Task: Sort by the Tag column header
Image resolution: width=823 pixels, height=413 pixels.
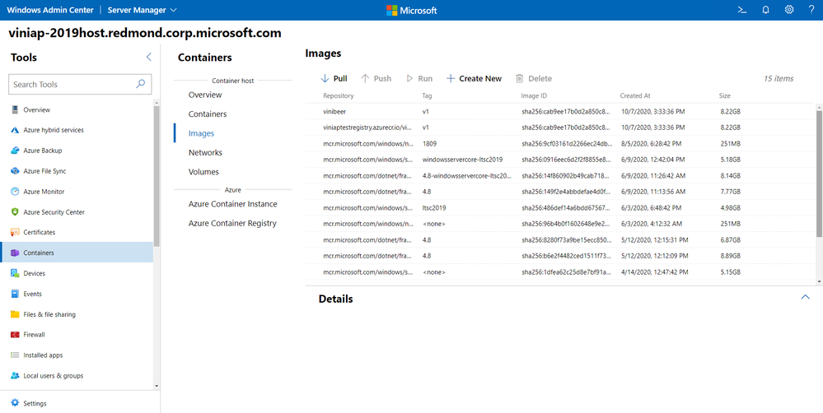Action: coord(428,96)
